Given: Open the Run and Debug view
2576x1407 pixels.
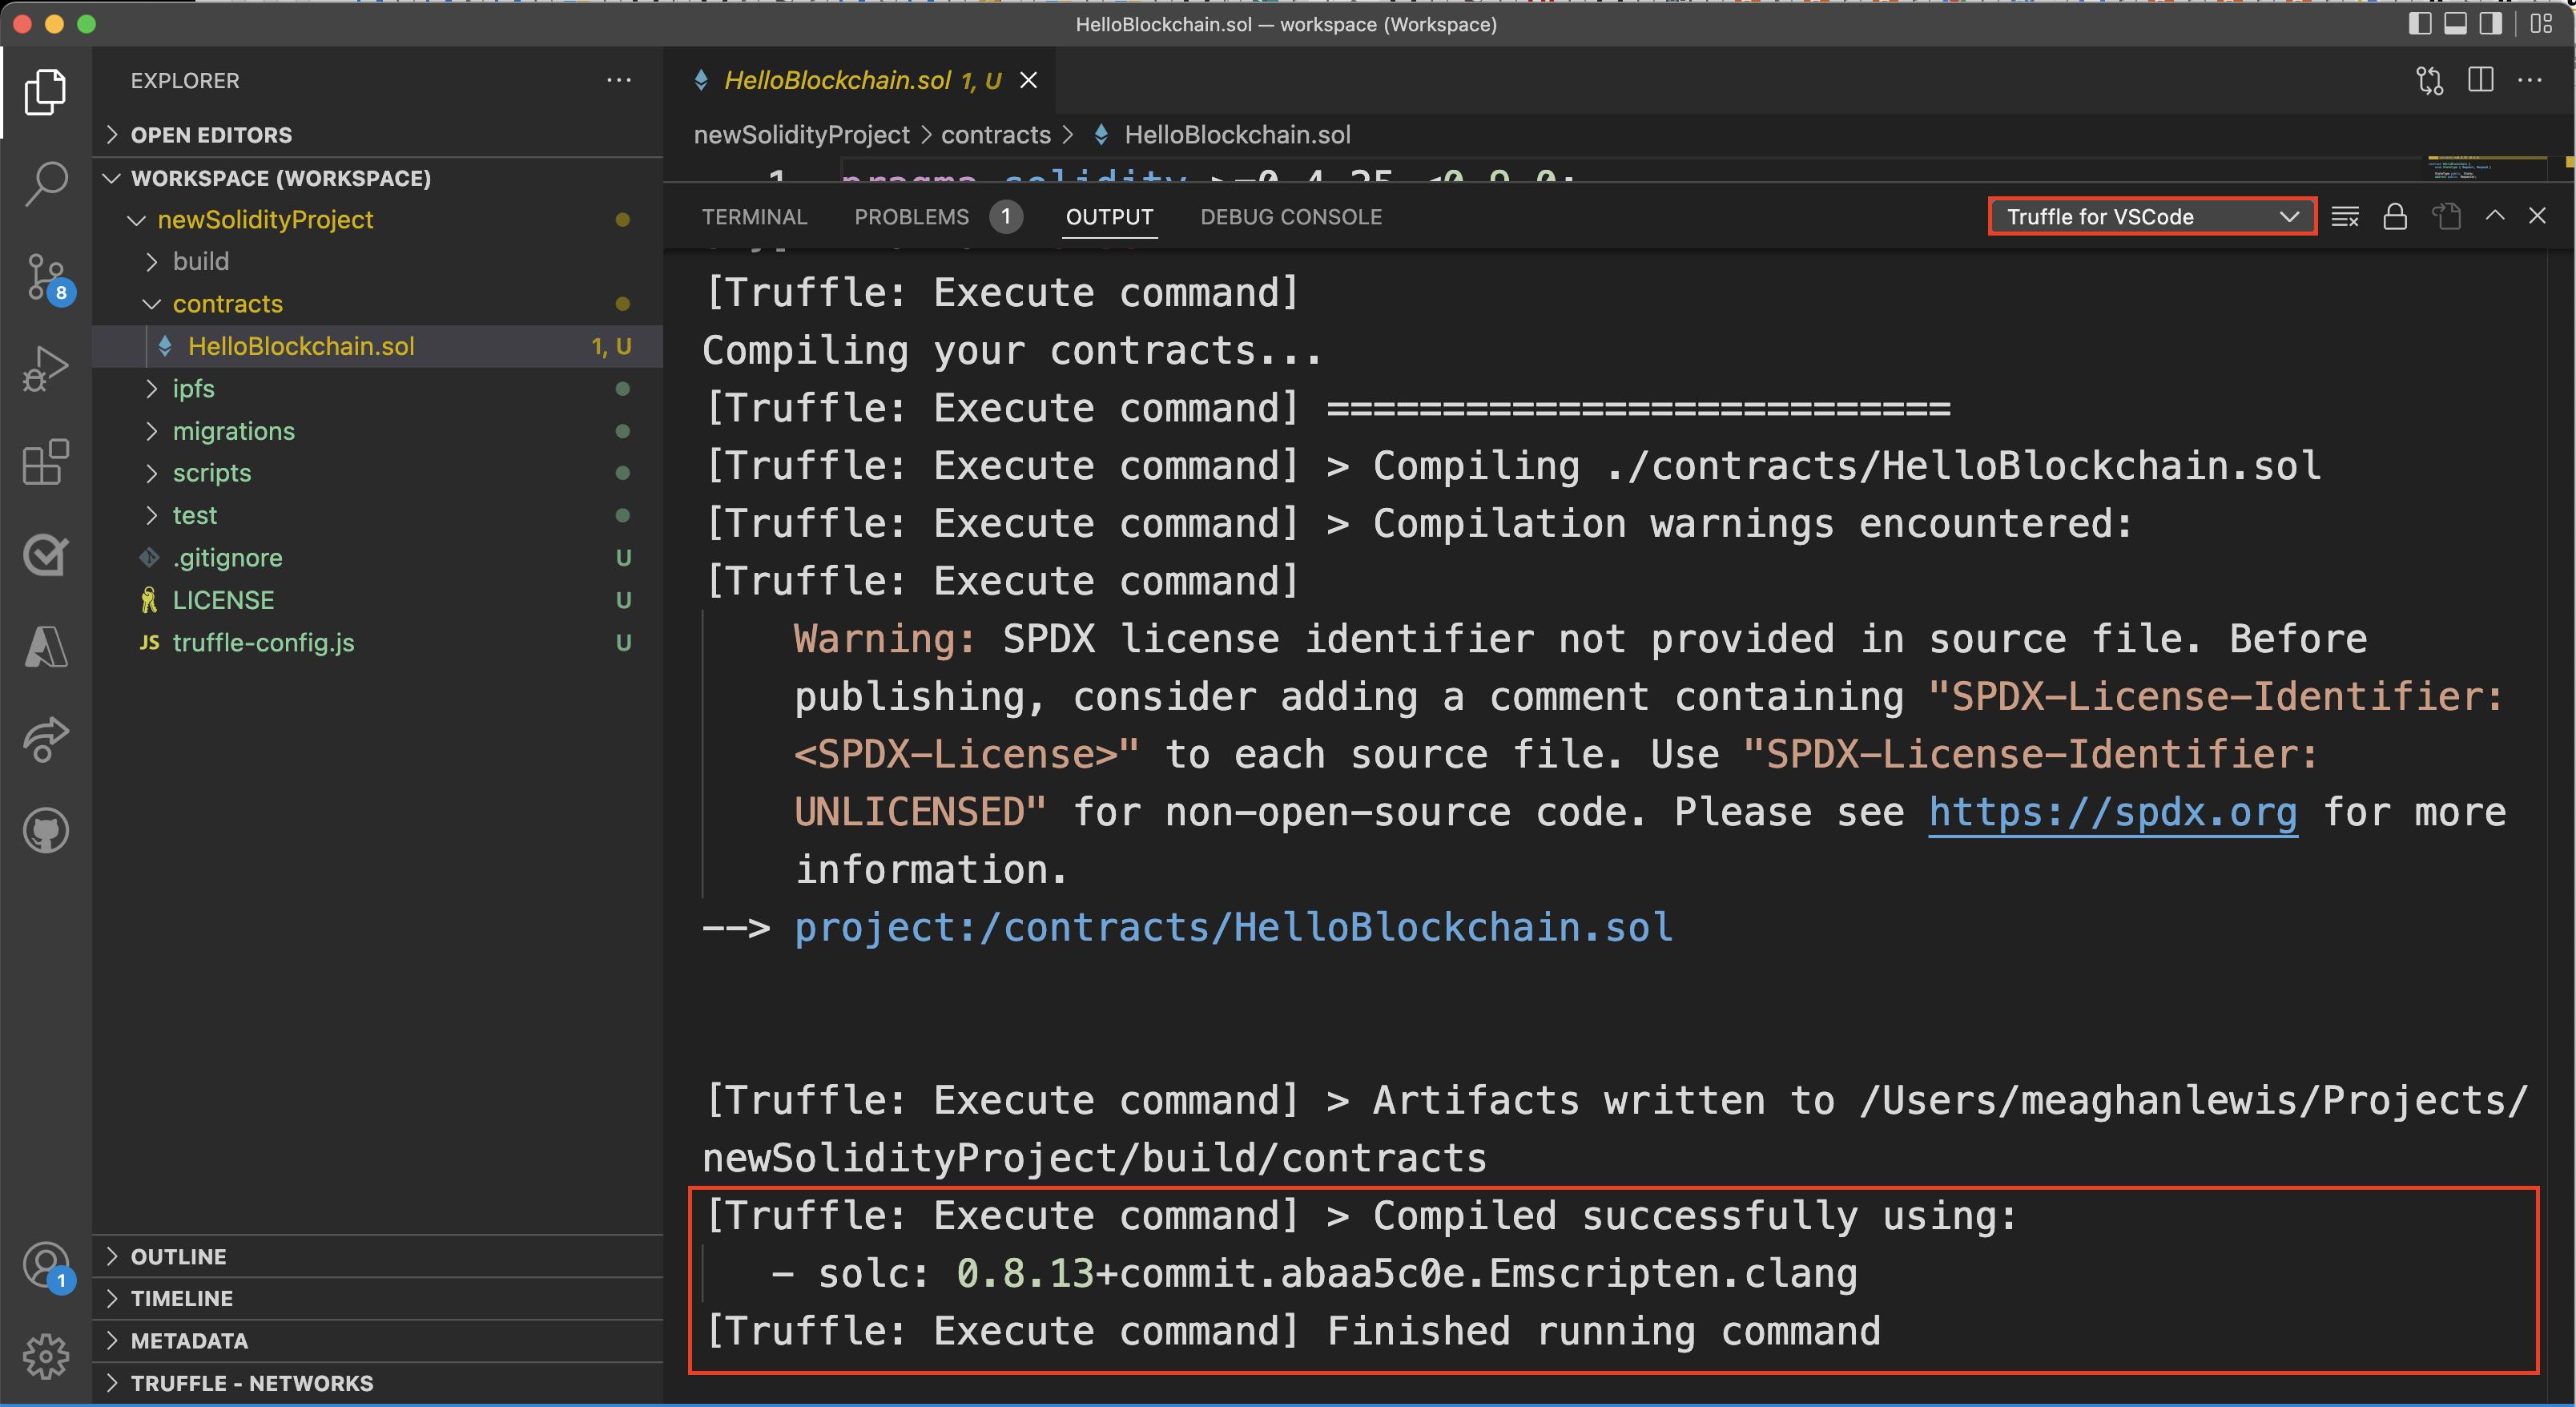Looking at the screenshot, I should (x=45, y=369).
